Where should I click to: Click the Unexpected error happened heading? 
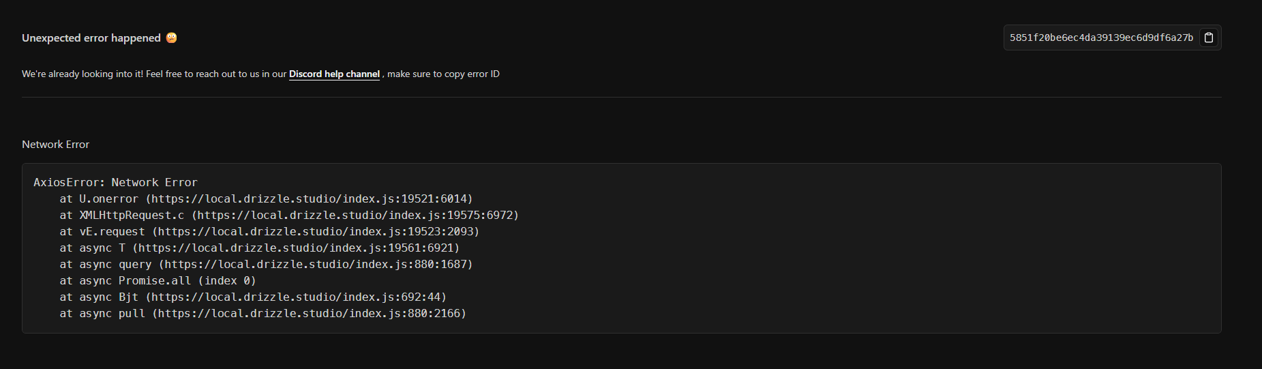[x=91, y=38]
